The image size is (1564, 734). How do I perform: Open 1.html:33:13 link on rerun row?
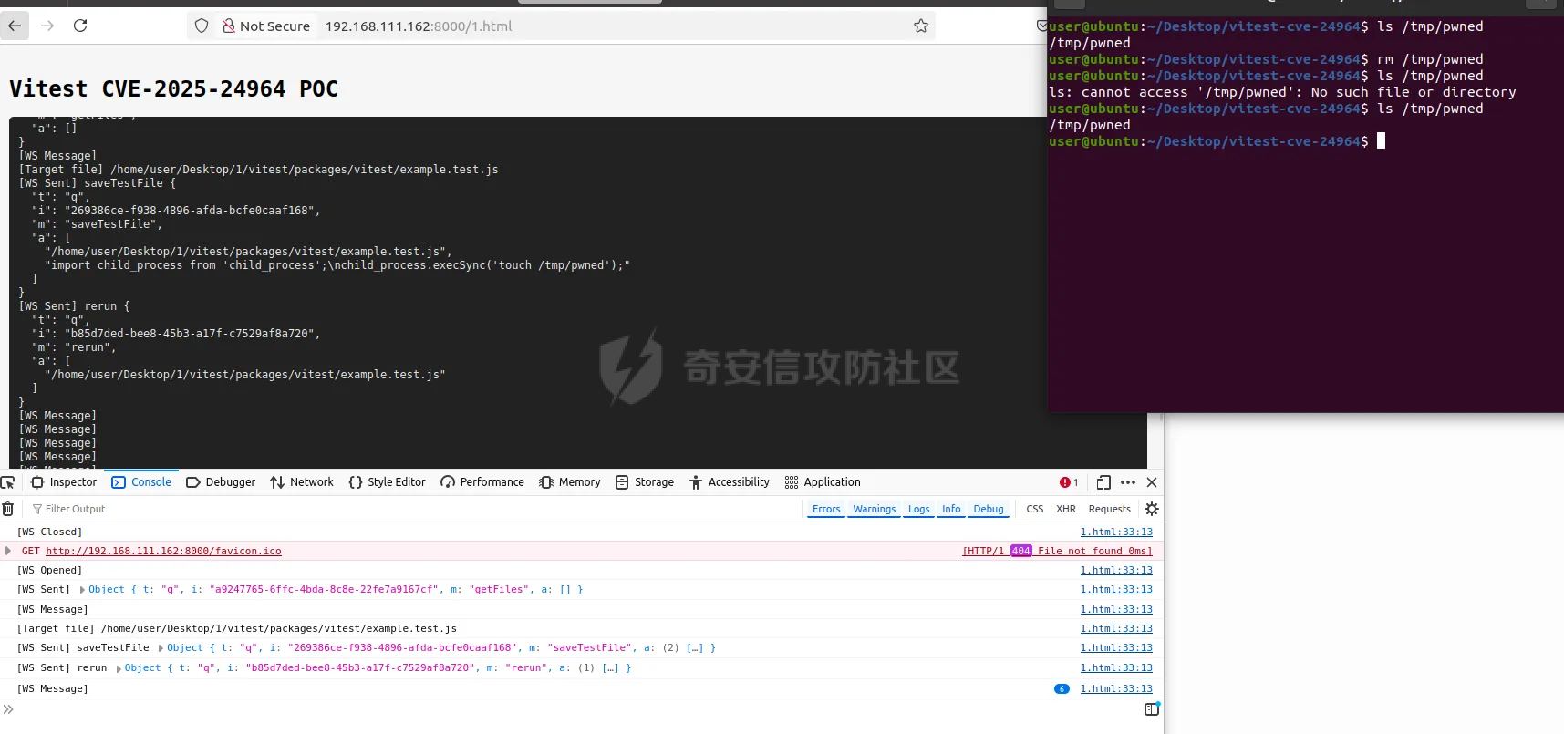1116,667
